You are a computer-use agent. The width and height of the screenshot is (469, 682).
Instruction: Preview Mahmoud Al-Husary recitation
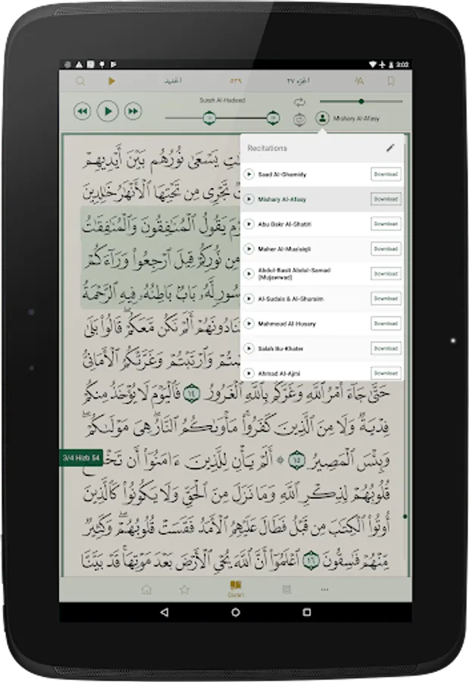(x=249, y=323)
